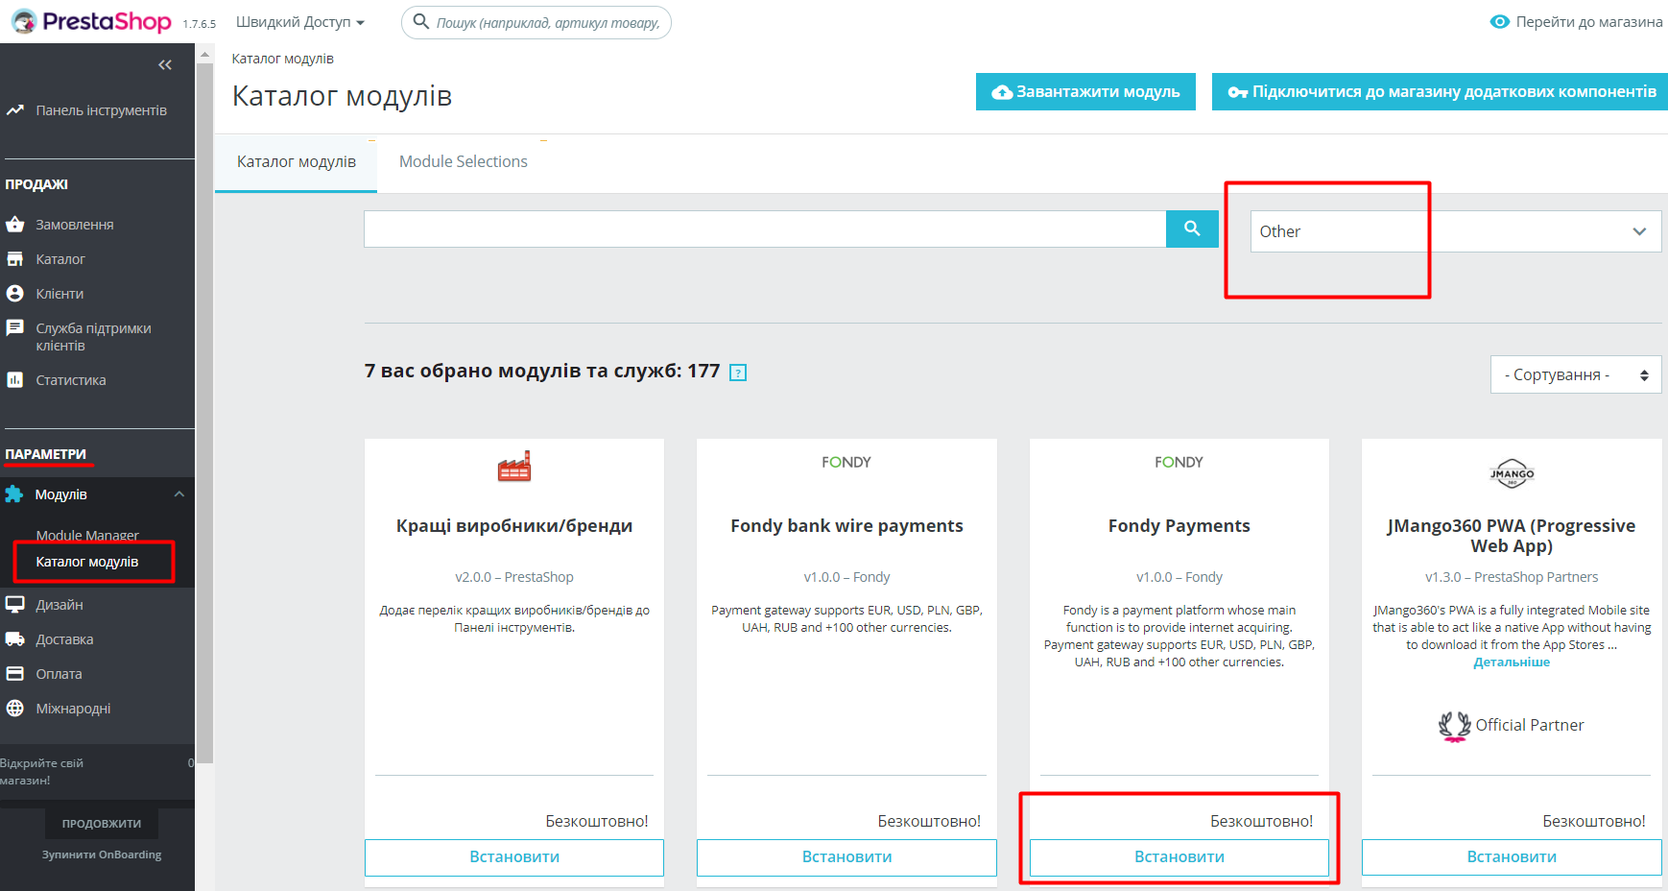Click the Fondy logo on Fondy Payments card
Image resolution: width=1668 pixels, height=891 pixels.
click(x=1179, y=463)
